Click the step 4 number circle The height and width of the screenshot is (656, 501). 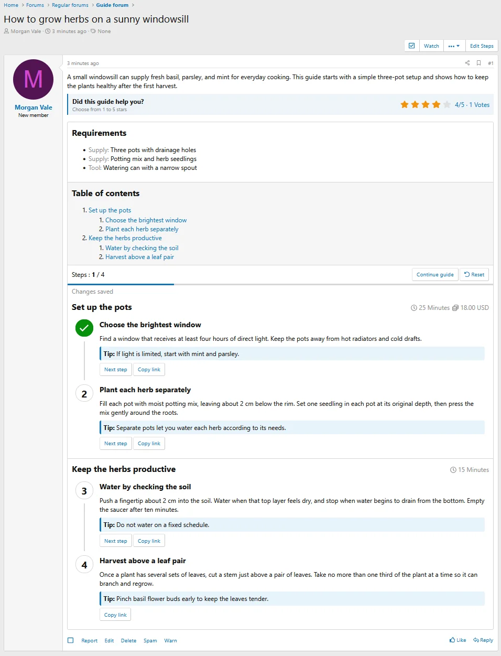84,565
